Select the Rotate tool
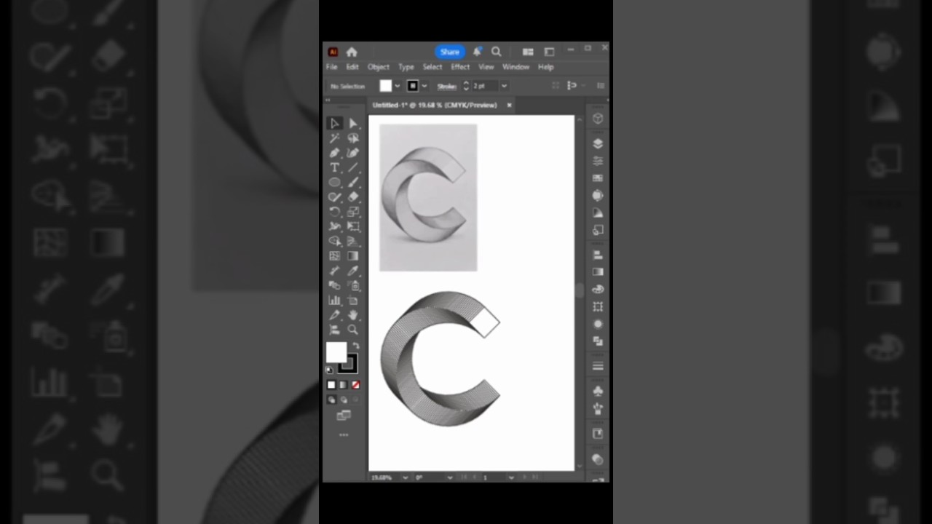Viewport: 932px width, 524px height. (x=334, y=212)
